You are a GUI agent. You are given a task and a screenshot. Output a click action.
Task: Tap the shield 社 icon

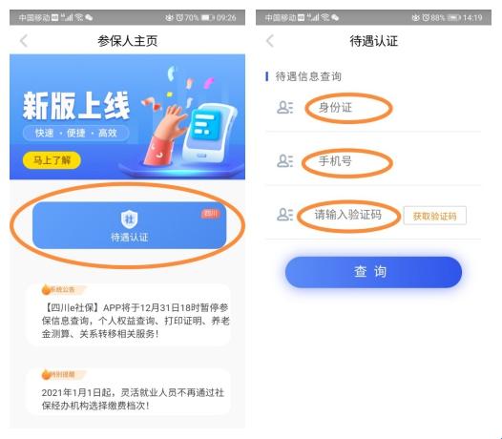click(129, 219)
